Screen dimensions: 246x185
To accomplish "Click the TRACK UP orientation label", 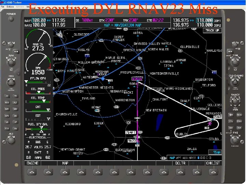I will tap(212, 30).
